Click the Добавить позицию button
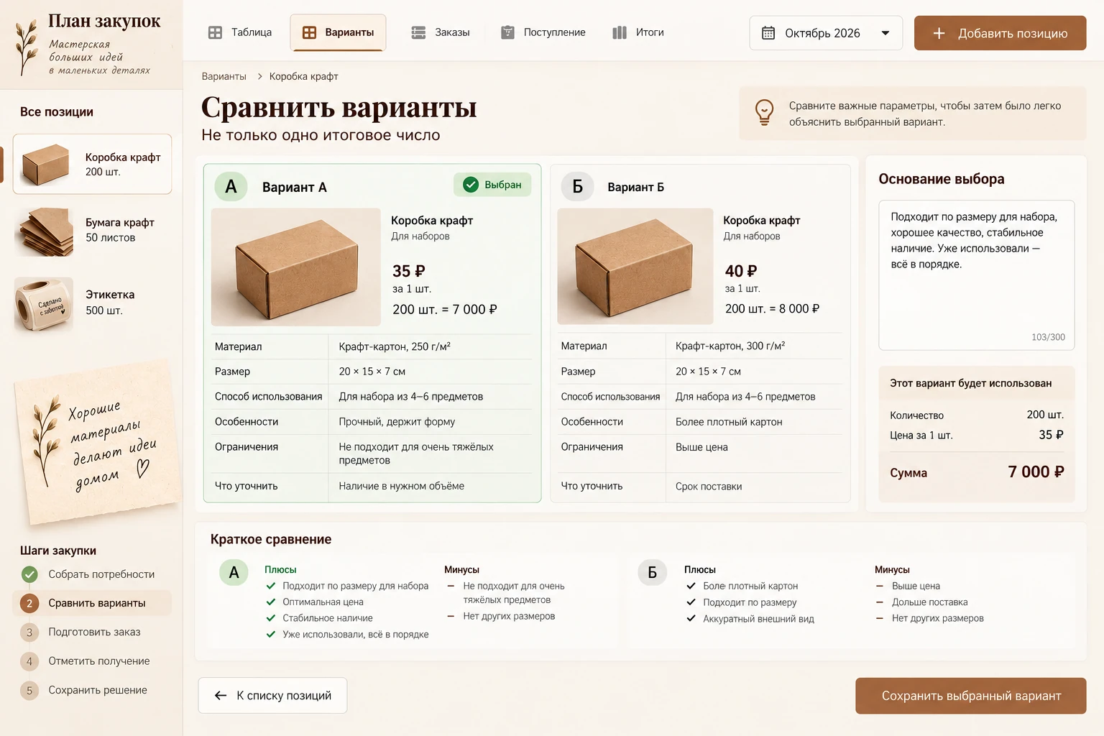1104x736 pixels. 1000,33
